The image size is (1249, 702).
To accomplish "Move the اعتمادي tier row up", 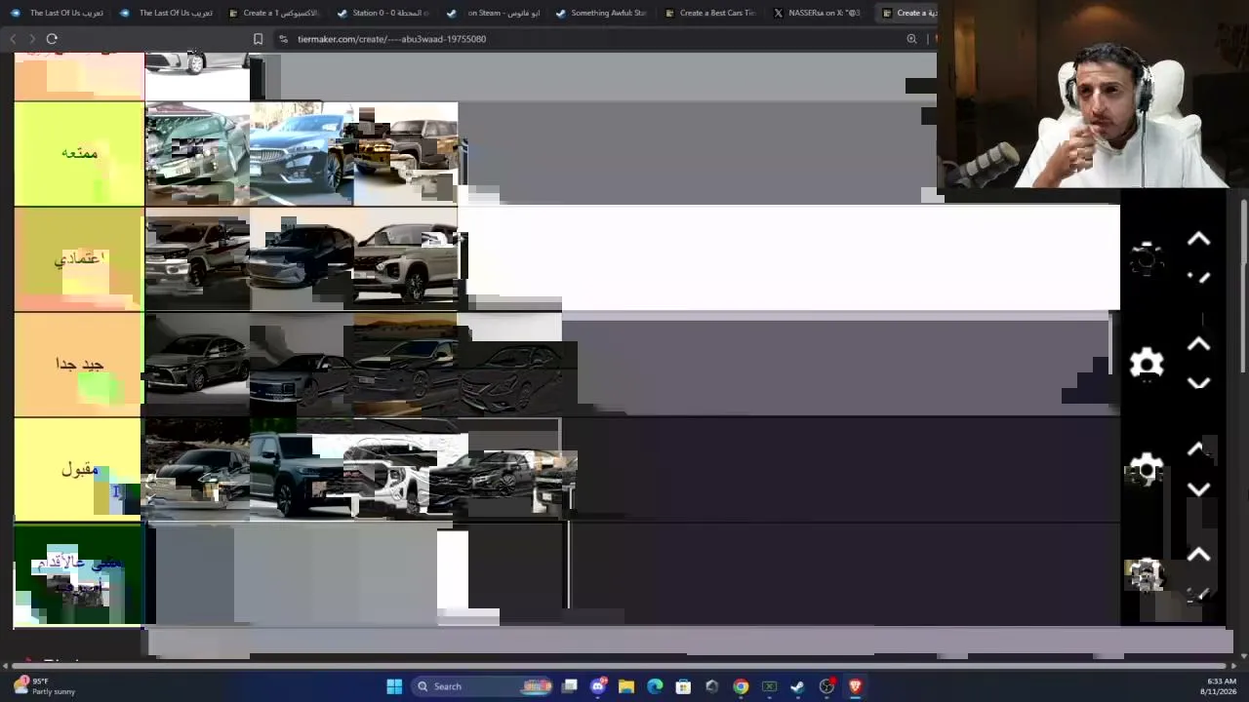I will pos(1199,240).
